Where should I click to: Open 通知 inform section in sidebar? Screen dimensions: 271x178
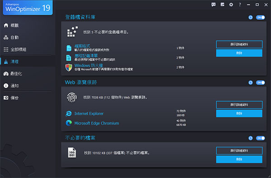pos(14,86)
